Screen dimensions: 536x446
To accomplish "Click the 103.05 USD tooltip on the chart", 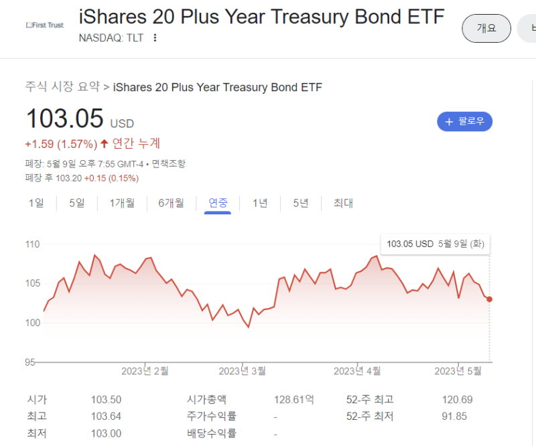I will pyautogui.click(x=435, y=244).
